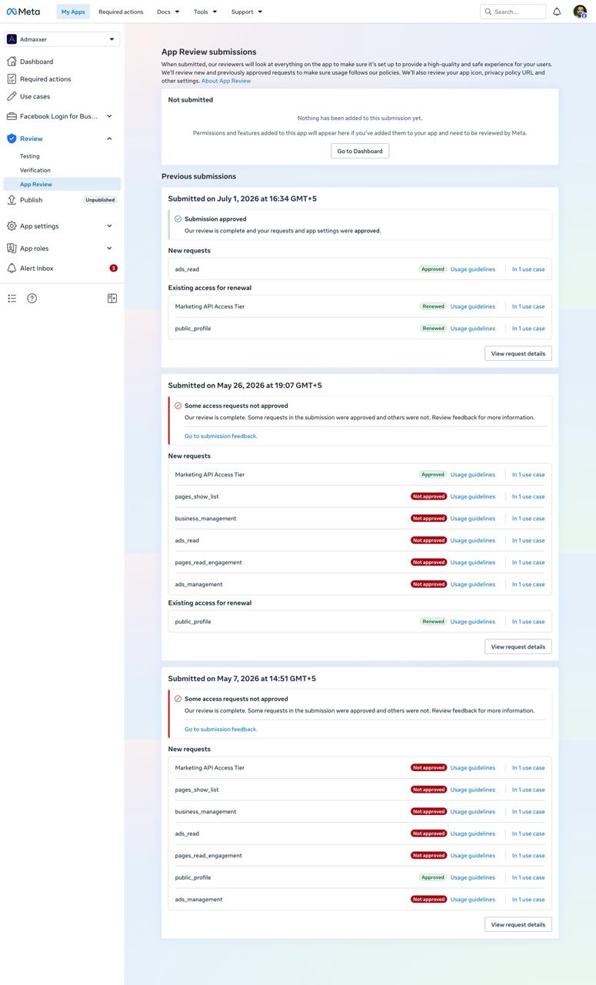This screenshot has width=596, height=985.
Task: Open the Docs dropdown menu
Action: (168, 12)
